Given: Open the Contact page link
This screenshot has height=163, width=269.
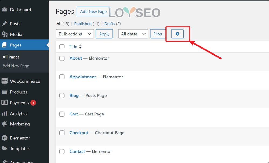Looking at the screenshot, I should pyautogui.click(x=77, y=151).
